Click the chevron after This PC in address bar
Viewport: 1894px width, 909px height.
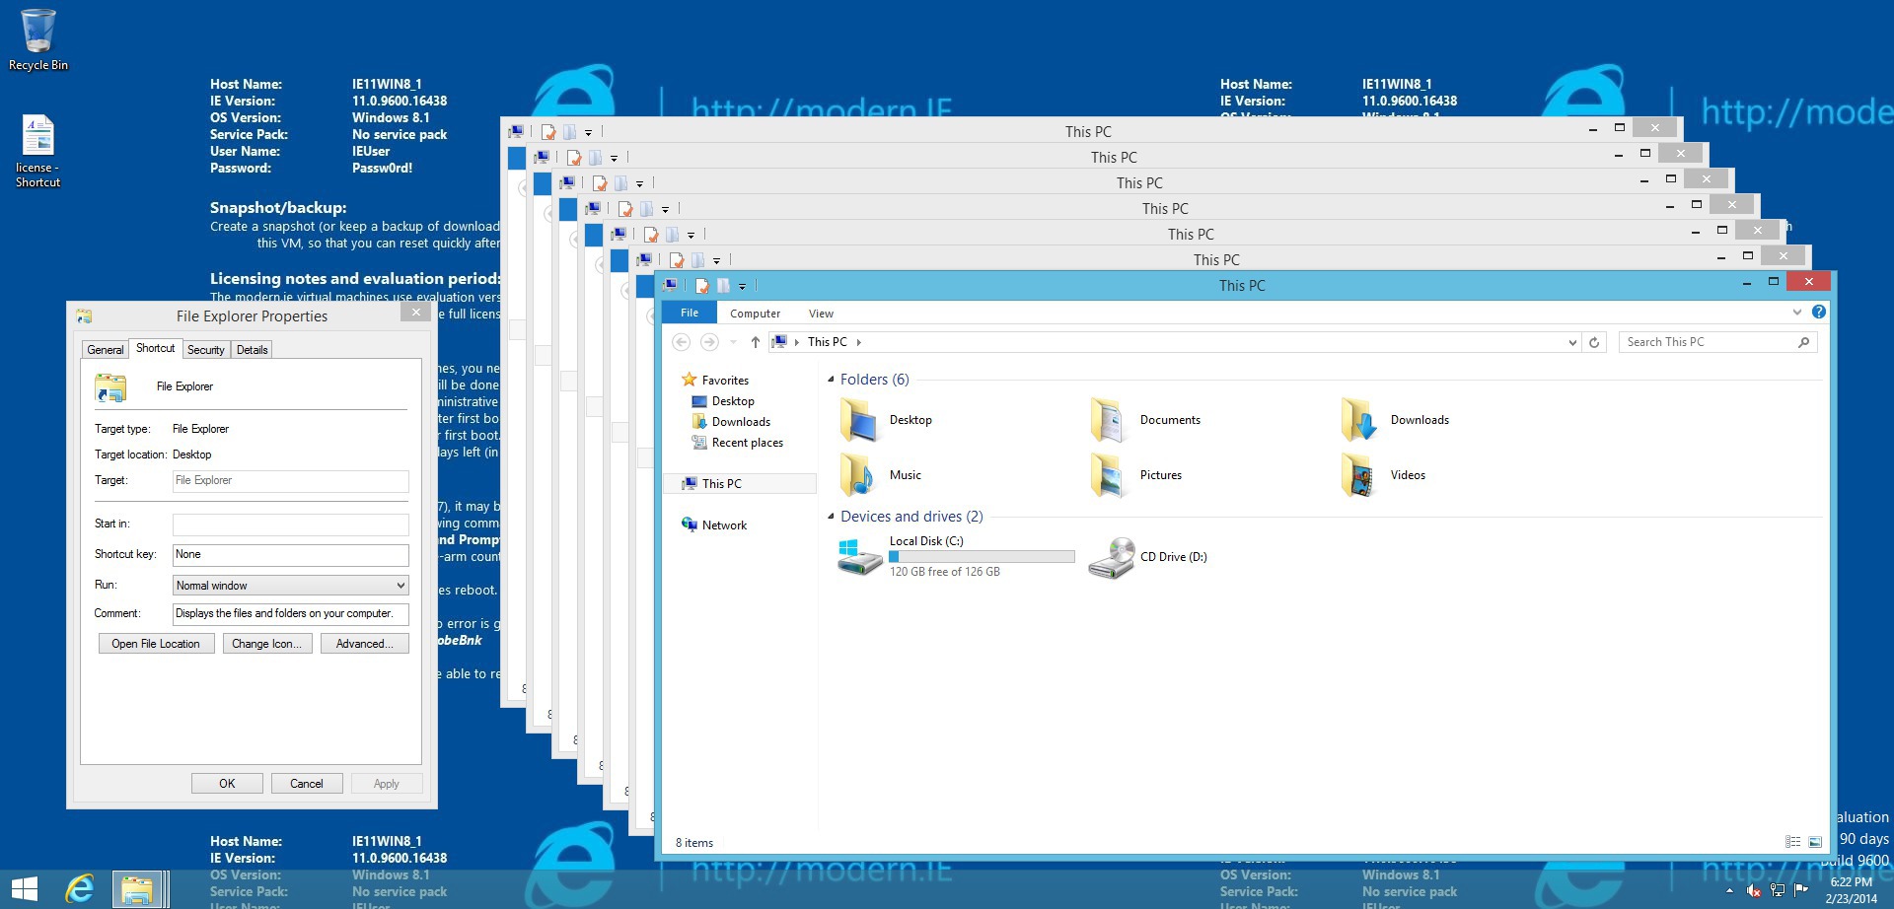[x=858, y=342]
